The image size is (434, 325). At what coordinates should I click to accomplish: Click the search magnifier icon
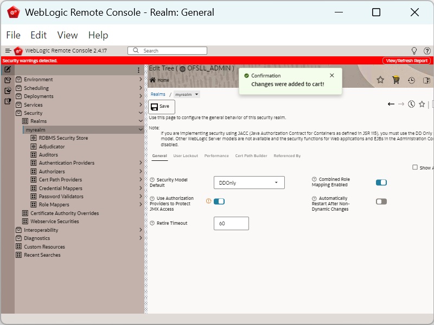(x=136, y=50)
